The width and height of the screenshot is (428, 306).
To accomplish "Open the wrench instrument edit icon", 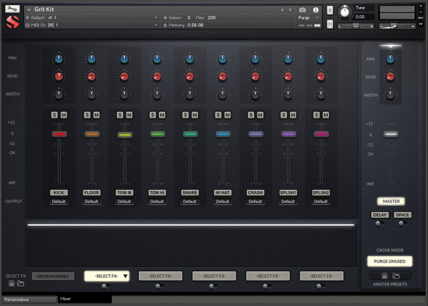I will pyautogui.click(x=12, y=9).
